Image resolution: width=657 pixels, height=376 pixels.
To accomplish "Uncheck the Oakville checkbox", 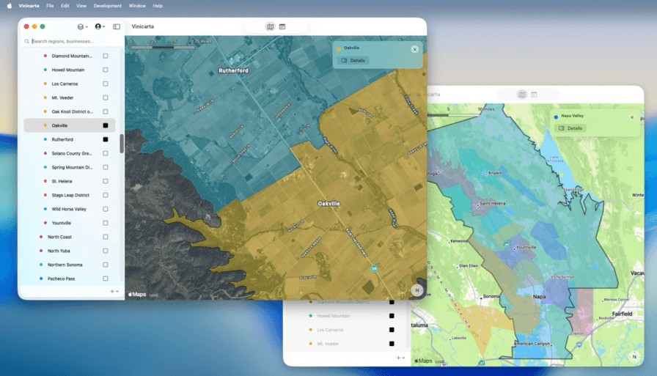I will pyautogui.click(x=106, y=125).
